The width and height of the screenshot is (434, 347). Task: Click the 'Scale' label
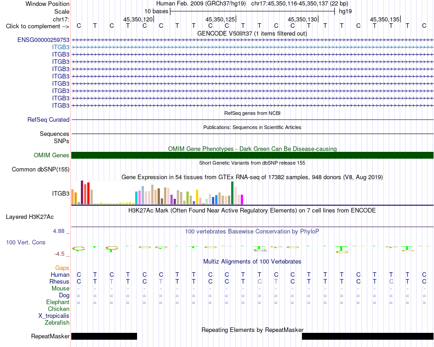(x=62, y=11)
